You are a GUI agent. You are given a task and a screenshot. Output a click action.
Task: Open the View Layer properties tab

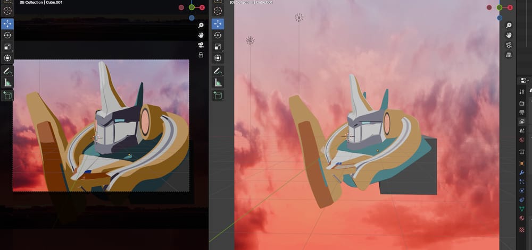coord(522,122)
